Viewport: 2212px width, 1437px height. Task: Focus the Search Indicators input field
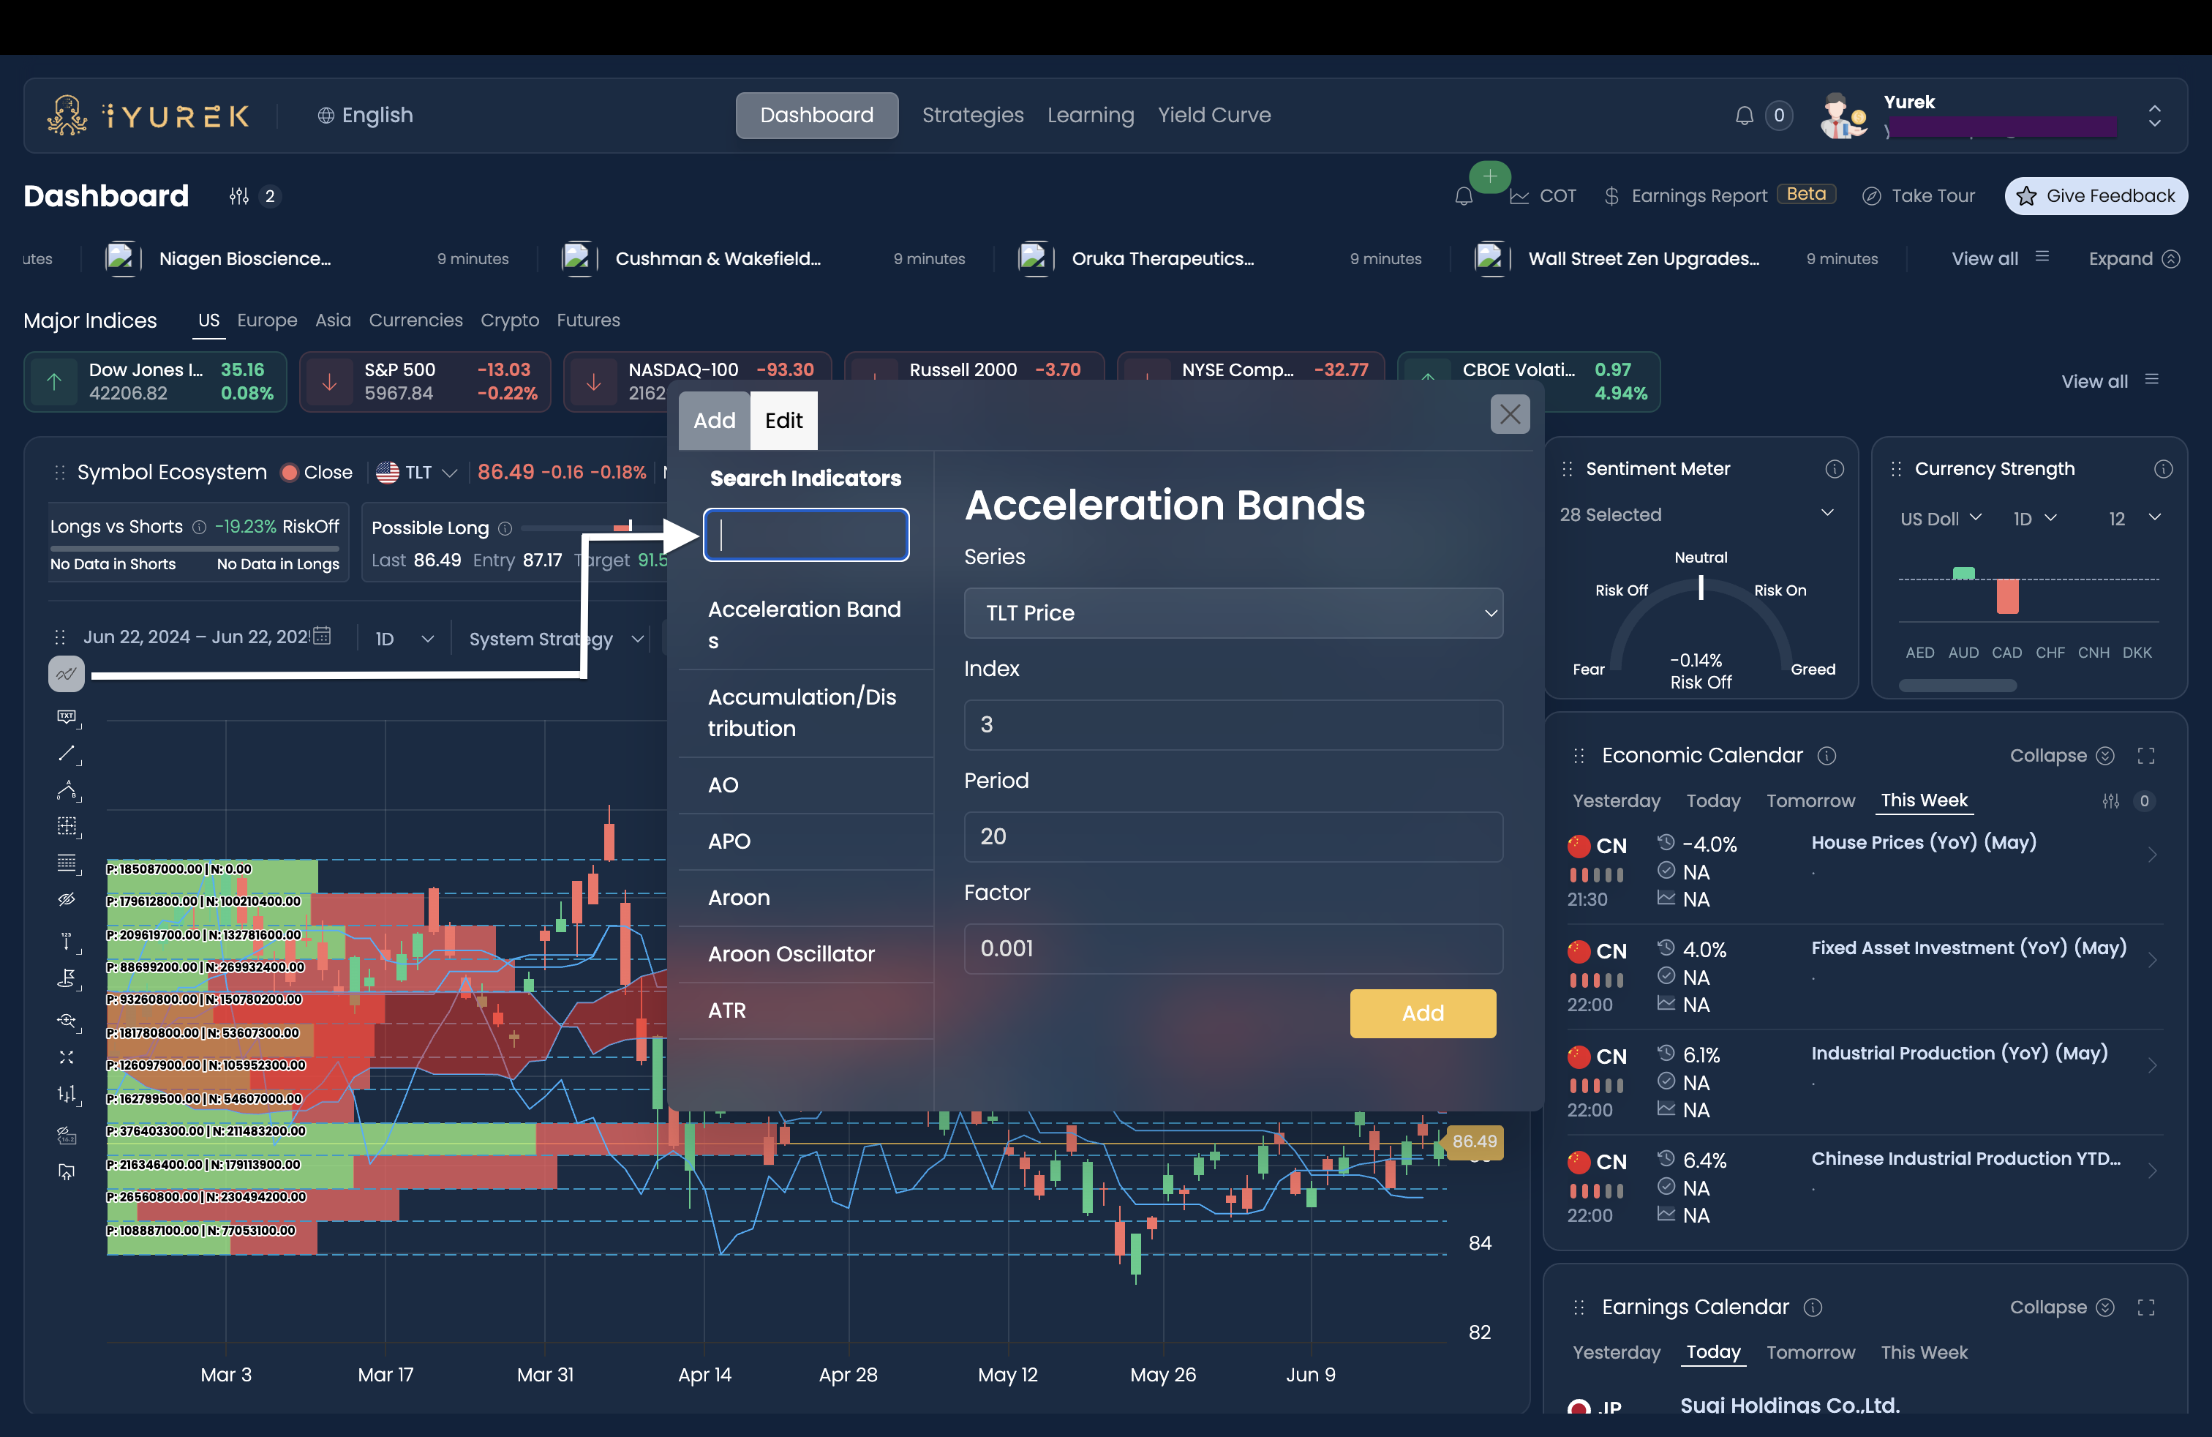coord(805,534)
